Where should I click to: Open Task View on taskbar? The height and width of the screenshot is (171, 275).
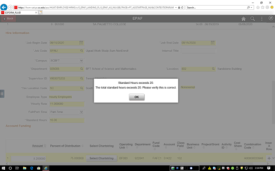click(17, 168)
